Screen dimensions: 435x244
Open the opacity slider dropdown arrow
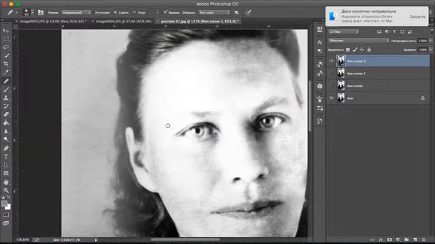[430, 41]
